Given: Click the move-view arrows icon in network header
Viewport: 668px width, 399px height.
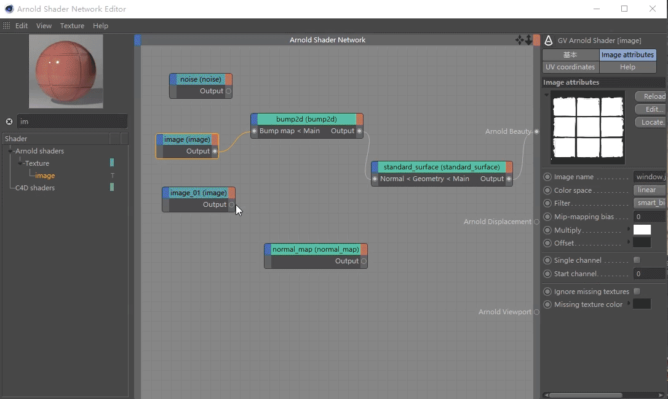Looking at the screenshot, I should pyautogui.click(x=519, y=40).
